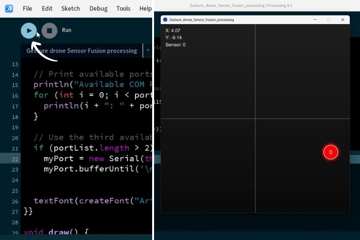360x240 pixels.
Task: Close the Gesture_drone_Sensor_Fusion_processing window
Action: tap(342, 20)
